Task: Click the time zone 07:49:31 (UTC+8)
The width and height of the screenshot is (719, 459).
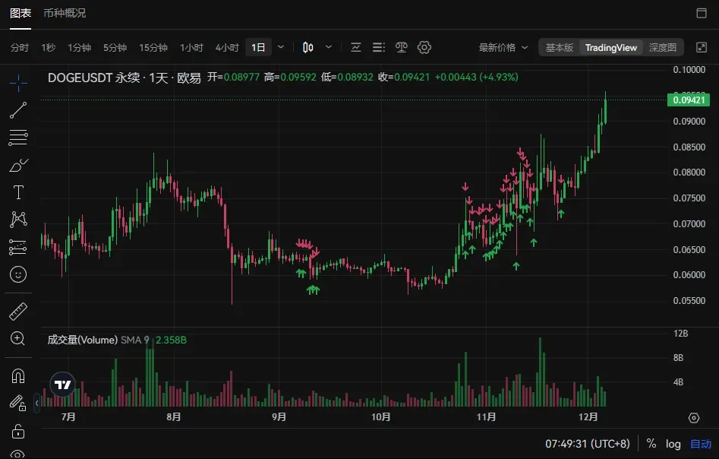Action: (x=588, y=444)
